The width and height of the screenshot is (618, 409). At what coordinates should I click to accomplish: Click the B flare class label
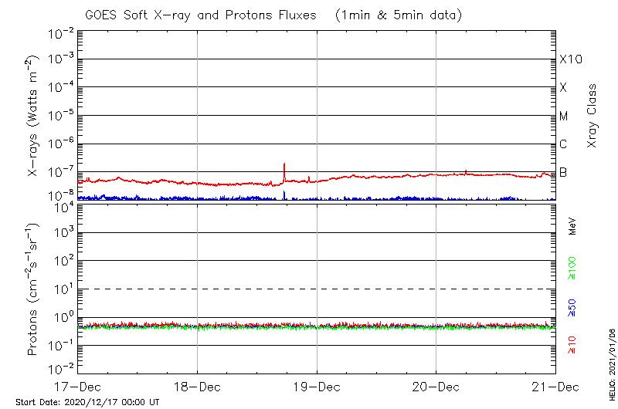(564, 172)
